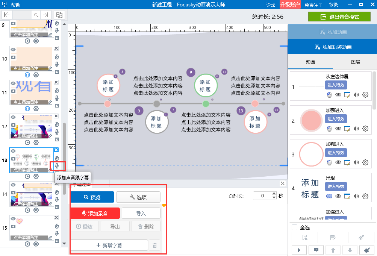Image resolution: width=377 pixels, height=256 pixels.
Task: Click the trash icon beside 新增字幕
Action: pos(154,245)
